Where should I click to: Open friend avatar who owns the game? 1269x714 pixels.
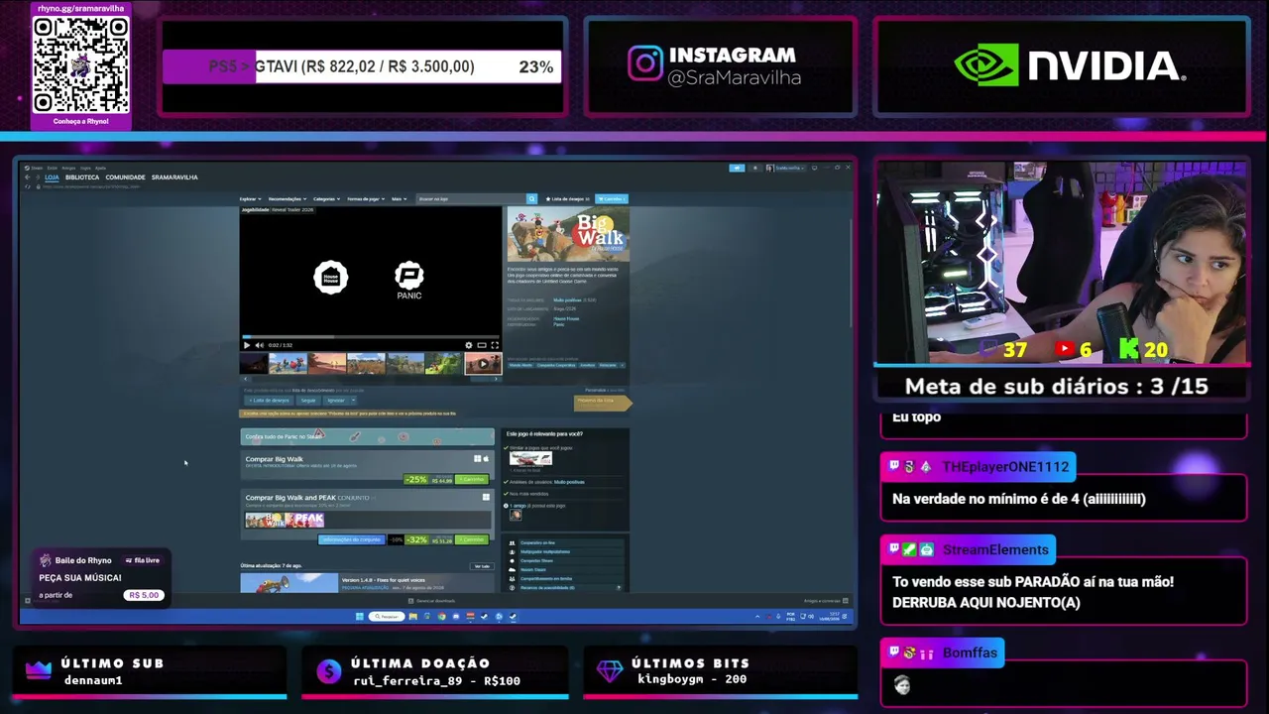click(x=516, y=515)
